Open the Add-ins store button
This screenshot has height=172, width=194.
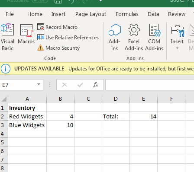coord(115,37)
